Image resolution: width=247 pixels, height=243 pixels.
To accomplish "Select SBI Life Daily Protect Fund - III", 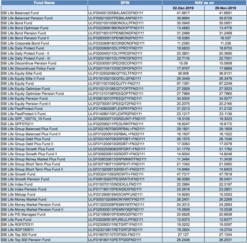I will click(26, 58).
